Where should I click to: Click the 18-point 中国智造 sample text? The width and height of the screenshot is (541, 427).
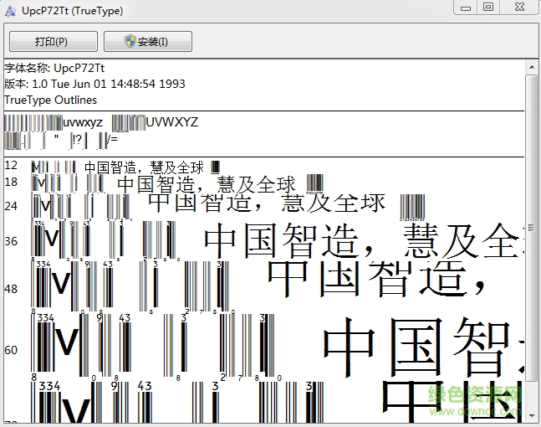pyautogui.click(x=207, y=184)
